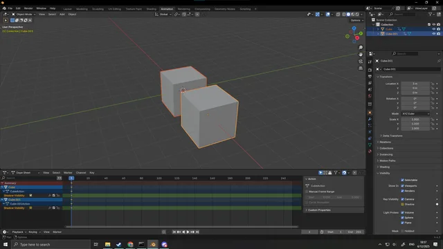Image resolution: width=443 pixels, height=249 pixels.
Task: Toggle the Shadow ray visibility checkbox
Action: tap(402, 205)
